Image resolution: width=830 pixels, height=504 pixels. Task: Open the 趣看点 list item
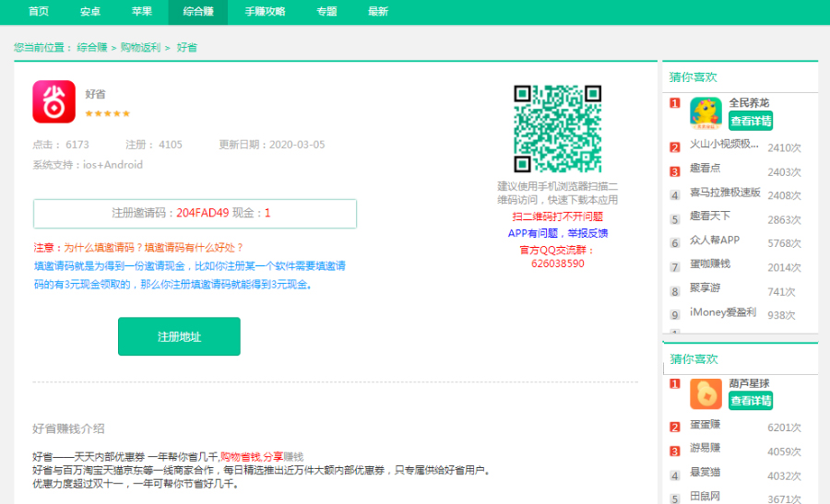tap(705, 169)
